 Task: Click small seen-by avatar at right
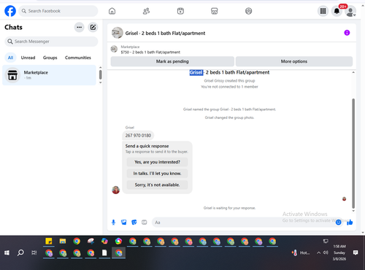coord(344,199)
